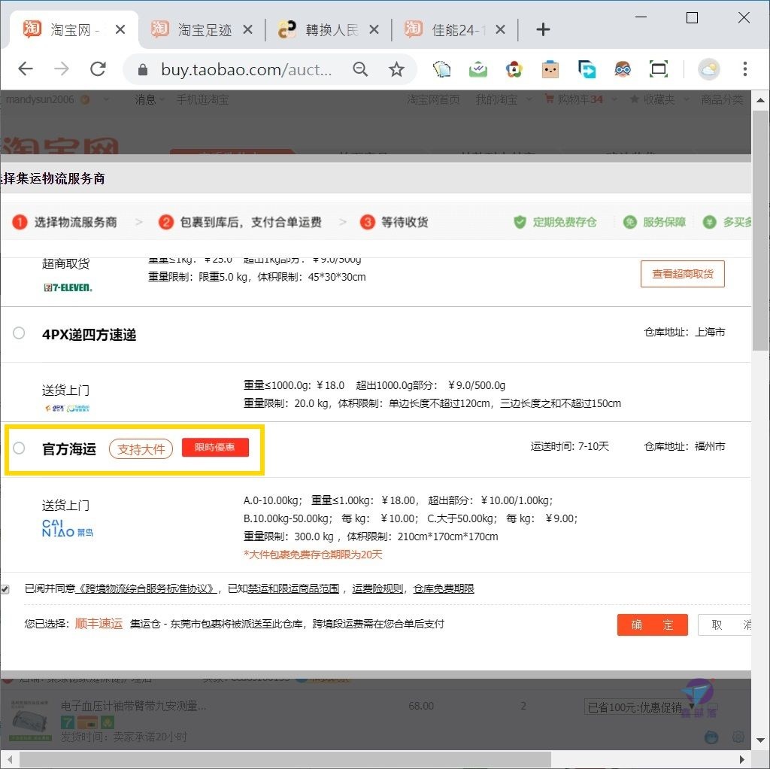Click the screen capture frame extension
Viewport: 770px width, 769px height.
click(x=659, y=69)
